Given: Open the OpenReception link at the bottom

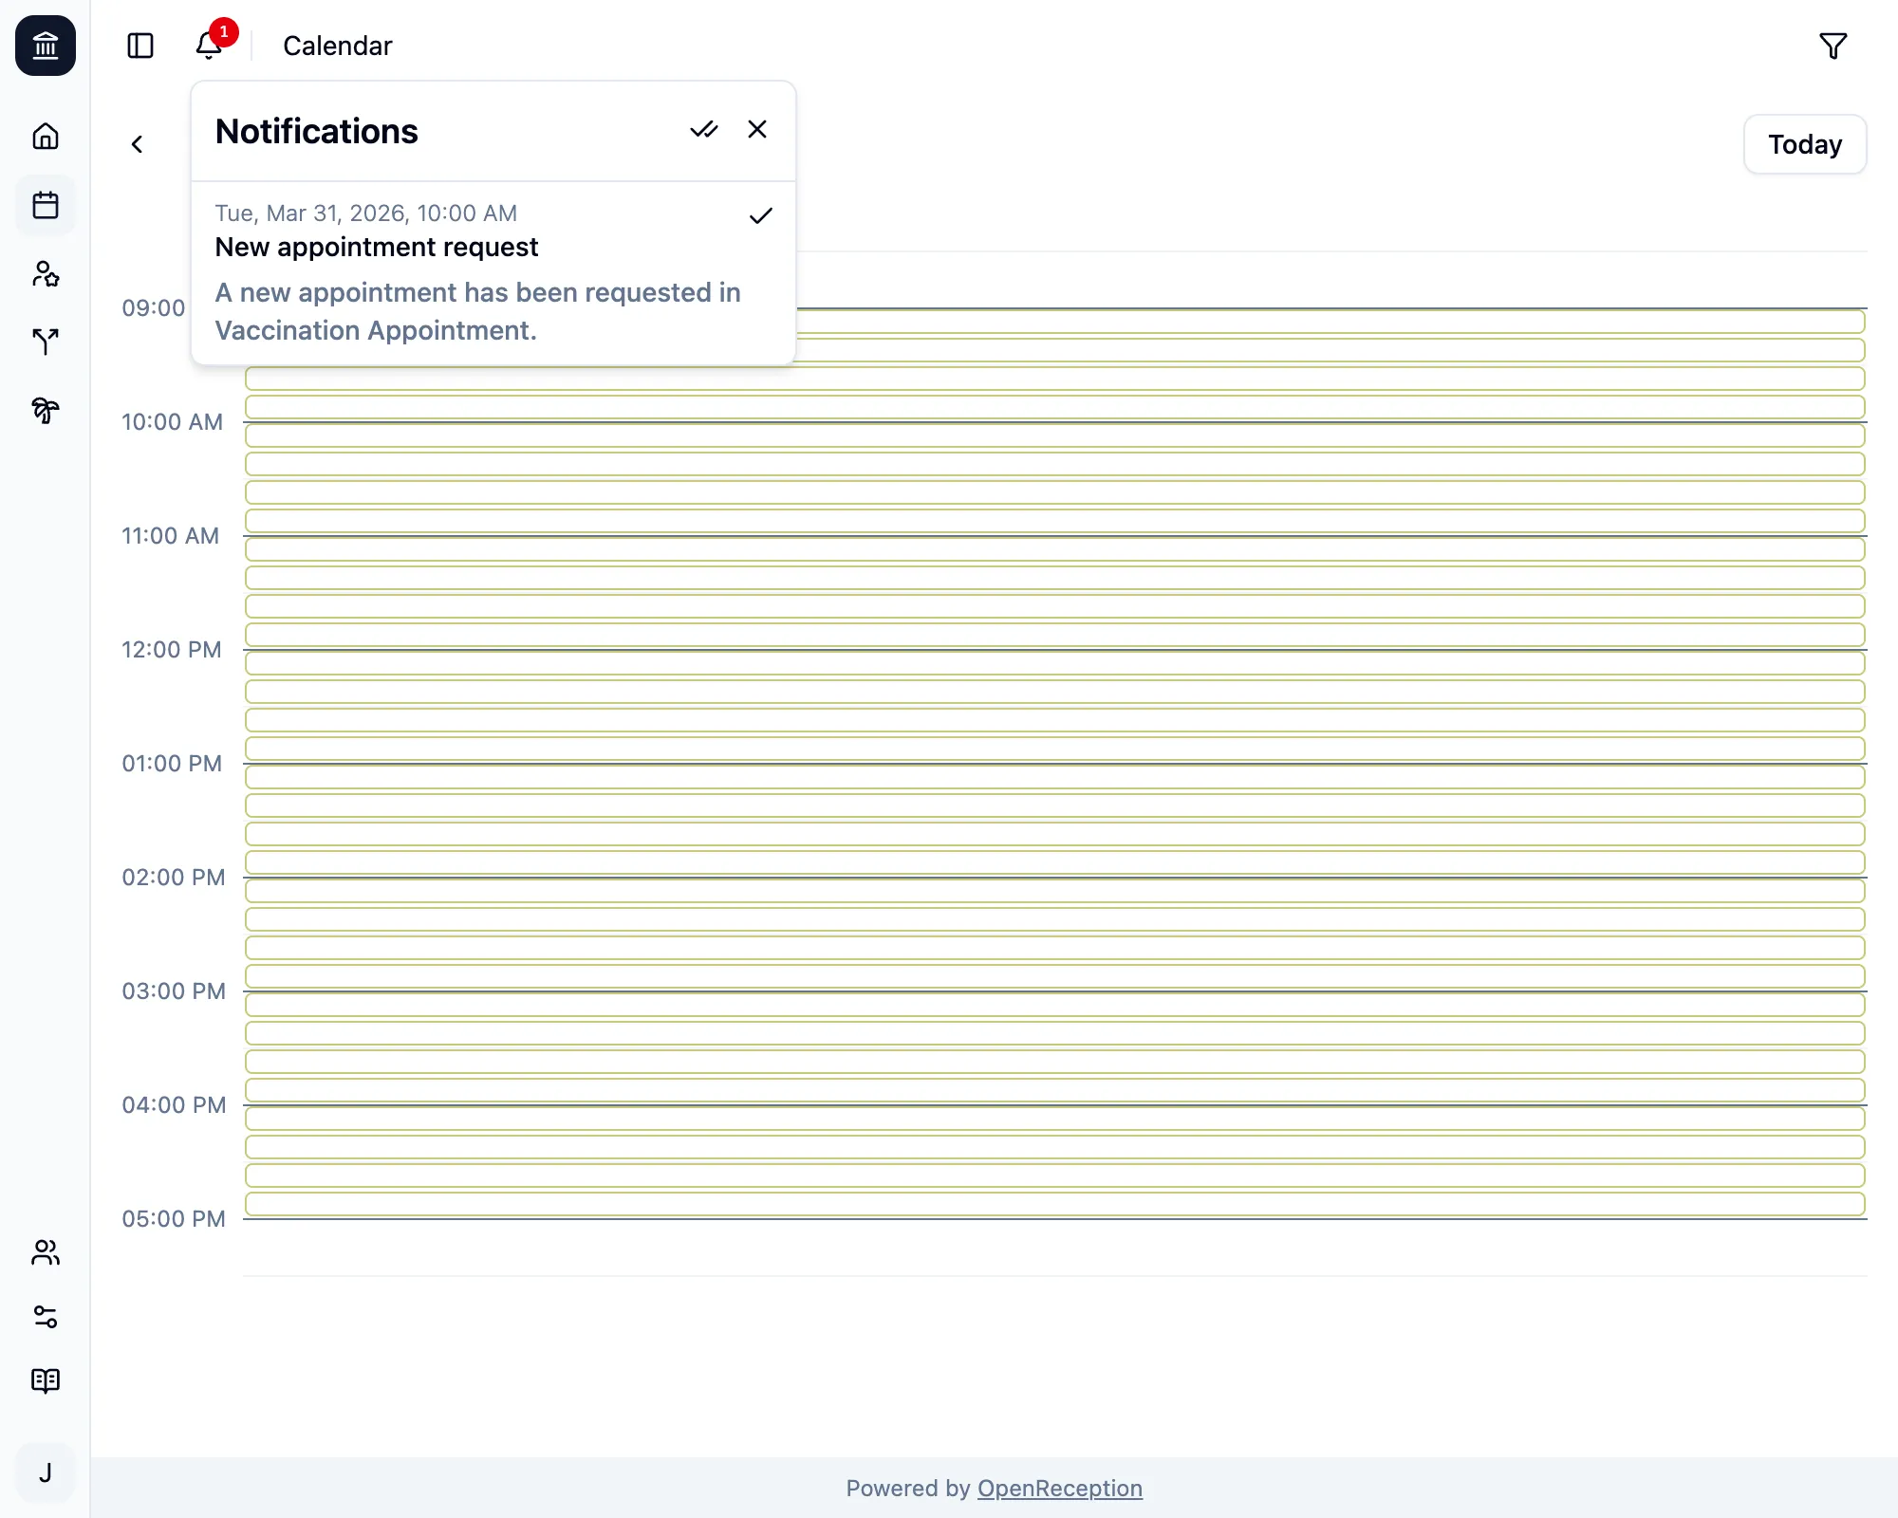Looking at the screenshot, I should tap(1059, 1488).
